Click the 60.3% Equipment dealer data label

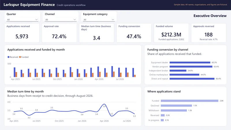click(214, 62)
